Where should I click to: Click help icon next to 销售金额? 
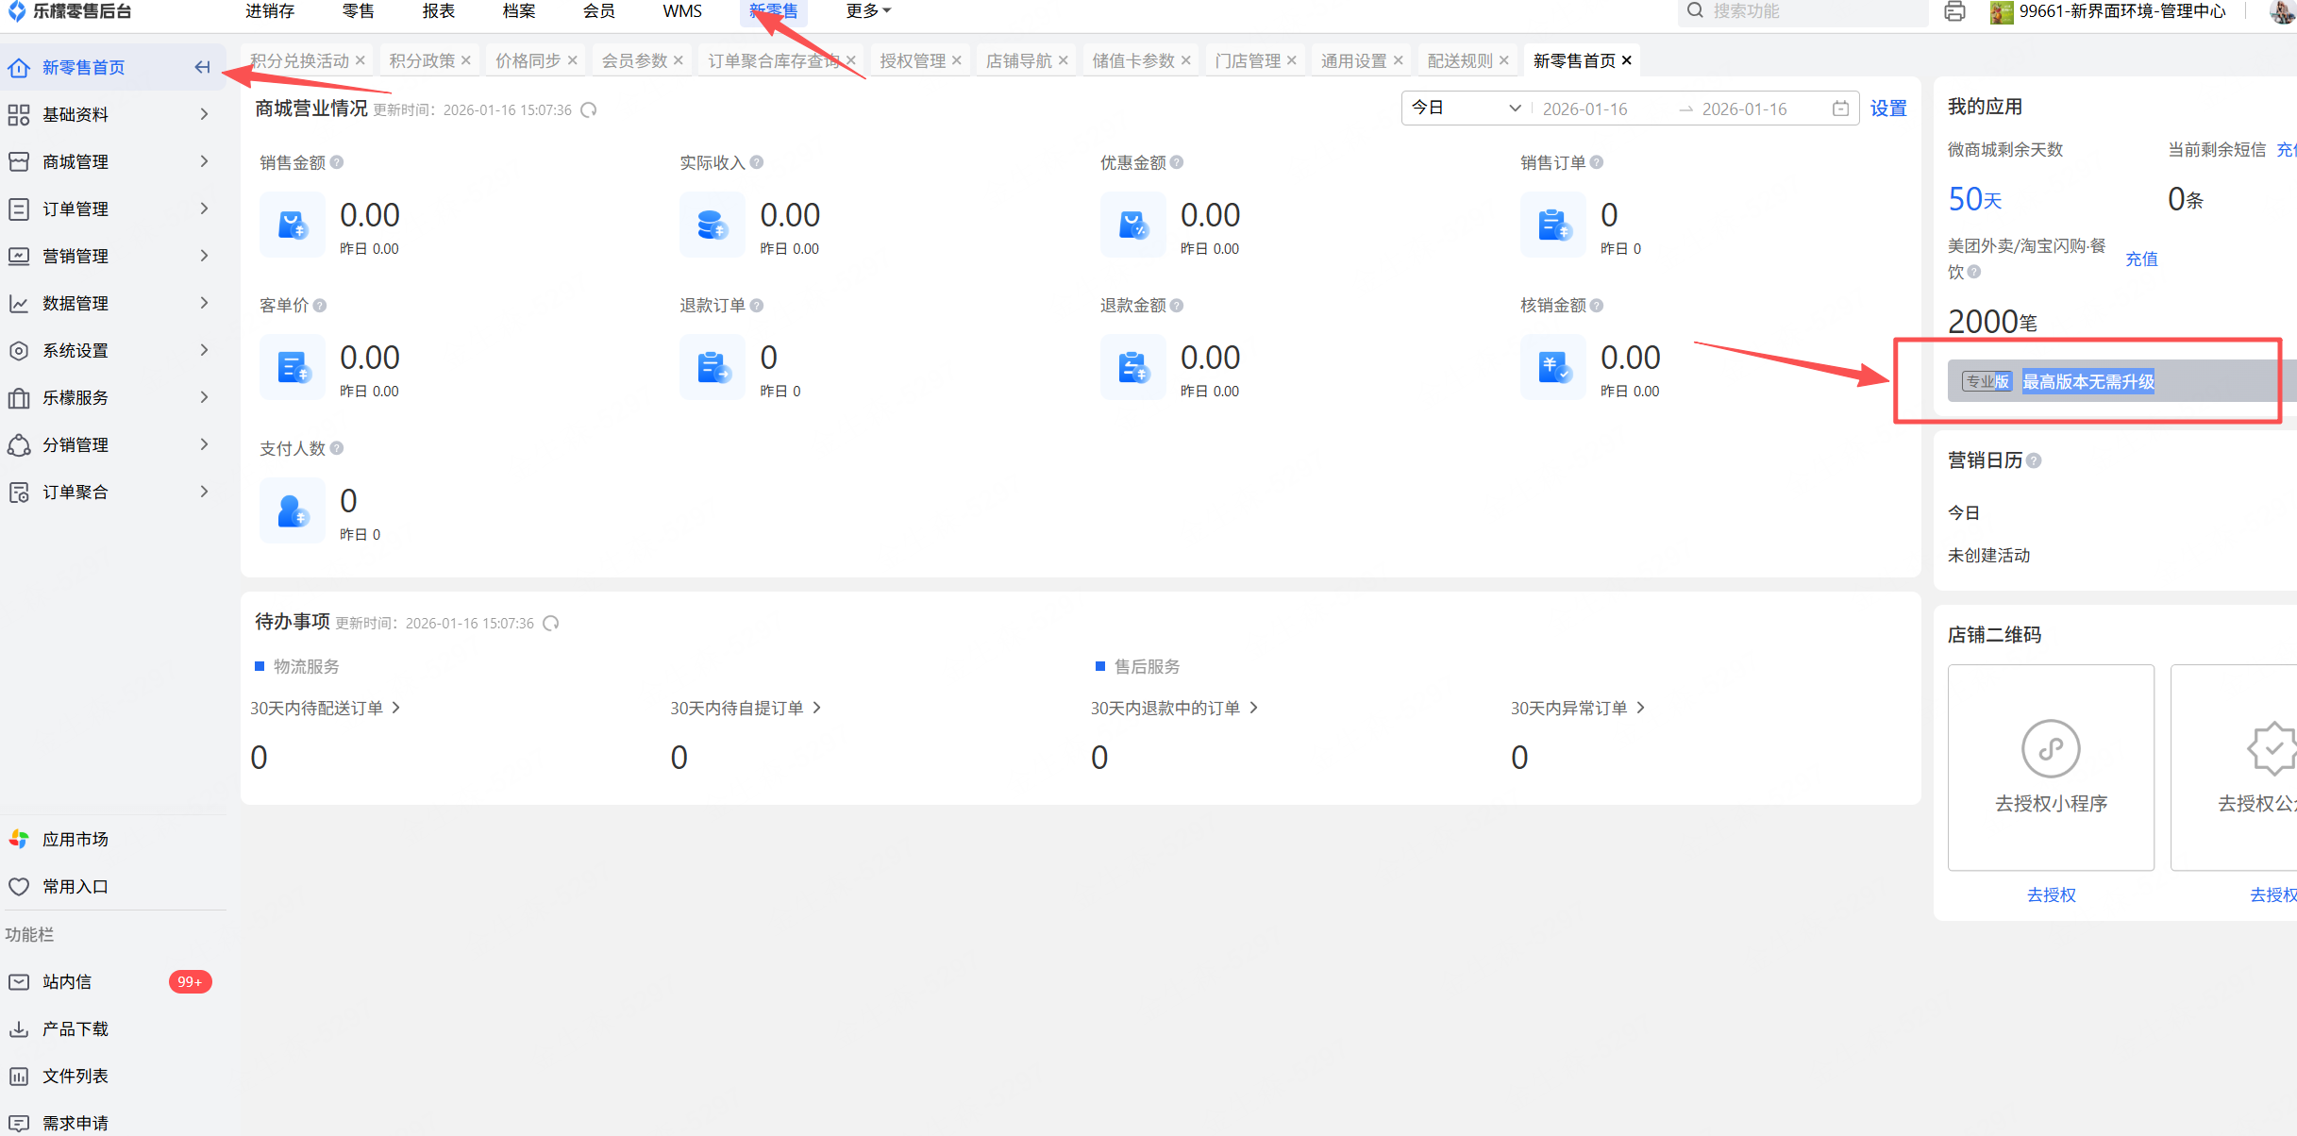tap(337, 162)
